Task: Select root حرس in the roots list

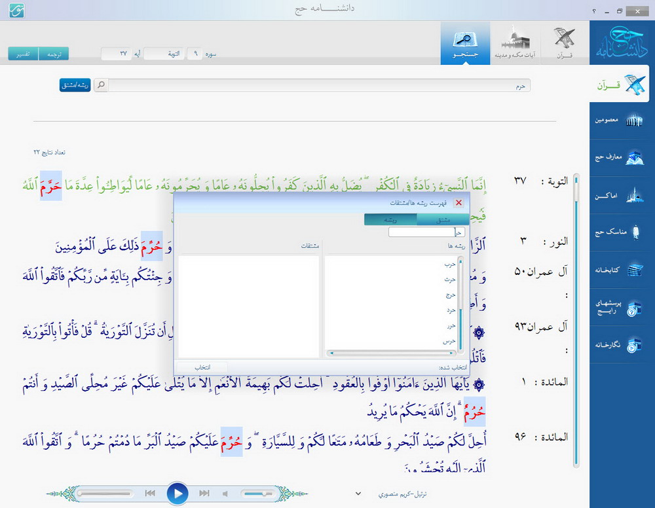Action: click(449, 341)
